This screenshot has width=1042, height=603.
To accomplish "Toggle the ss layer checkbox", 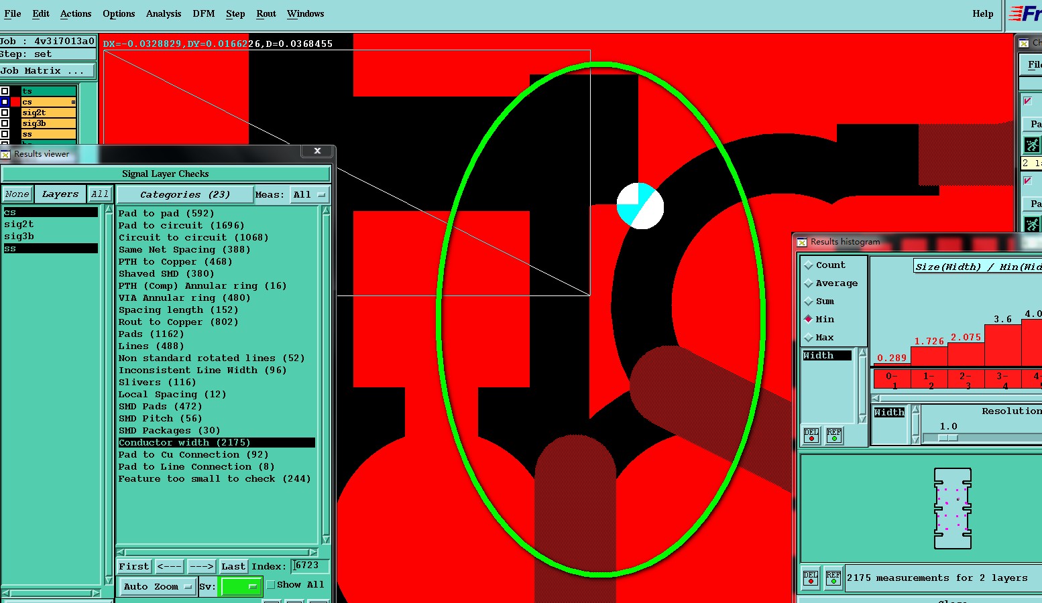I will pos(5,134).
